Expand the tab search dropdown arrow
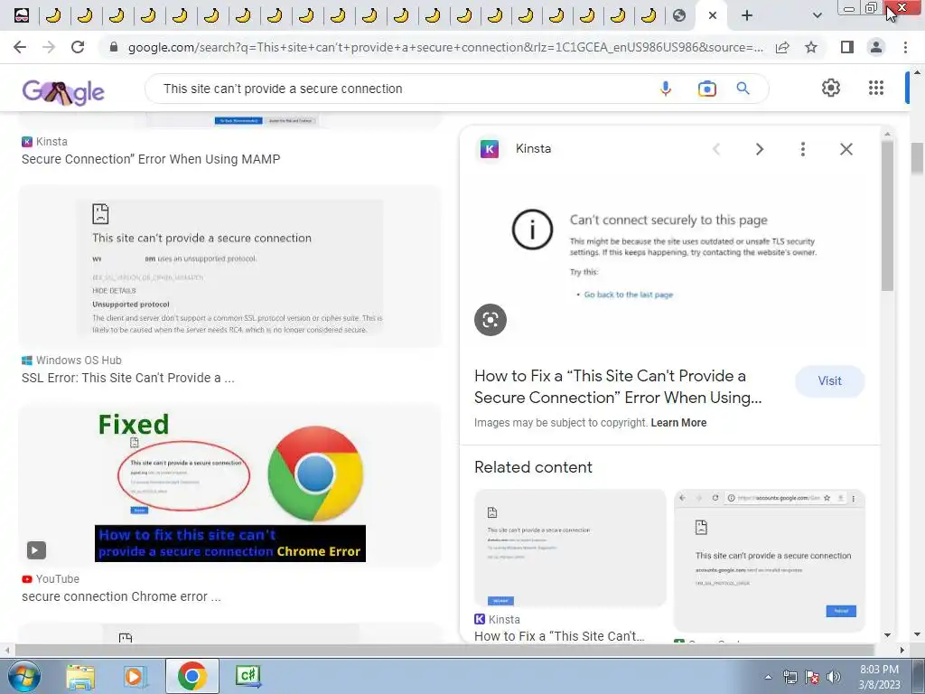This screenshot has height=694, width=925. click(x=817, y=15)
